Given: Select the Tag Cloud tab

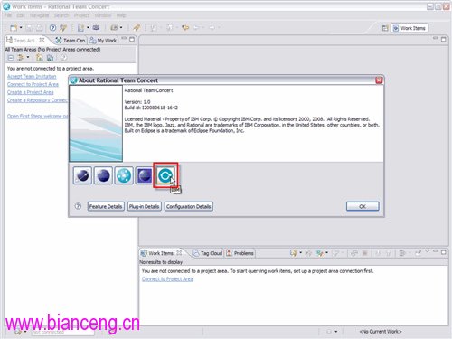Looking at the screenshot, I should point(208,253).
